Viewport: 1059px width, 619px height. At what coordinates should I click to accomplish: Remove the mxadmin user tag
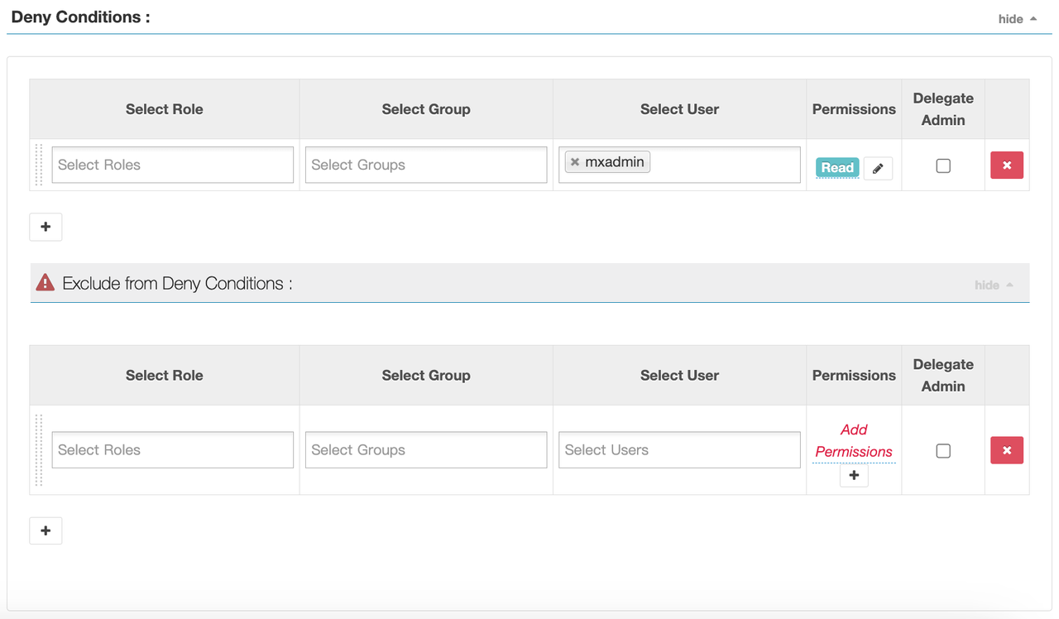575,162
